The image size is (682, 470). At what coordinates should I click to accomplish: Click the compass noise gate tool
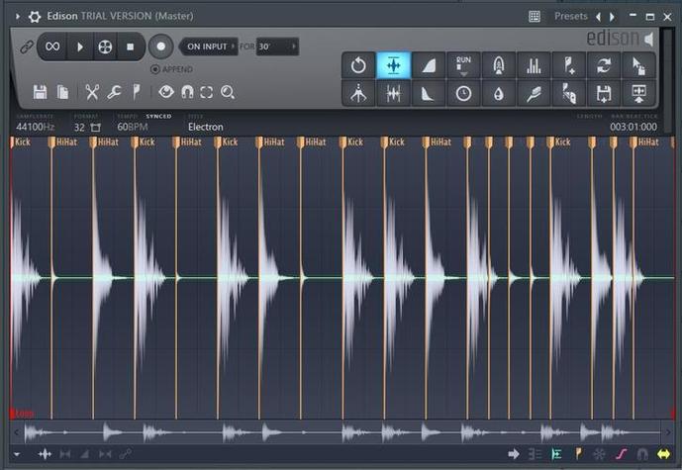358,93
